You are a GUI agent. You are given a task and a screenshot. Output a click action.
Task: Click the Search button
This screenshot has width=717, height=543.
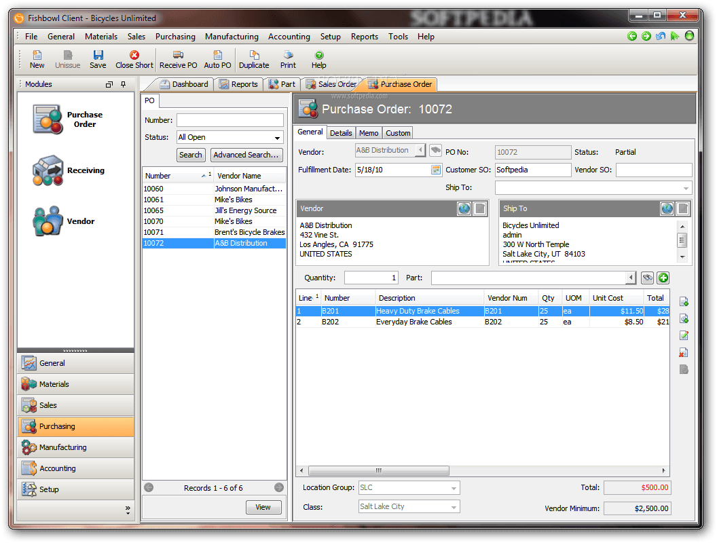[x=191, y=155]
